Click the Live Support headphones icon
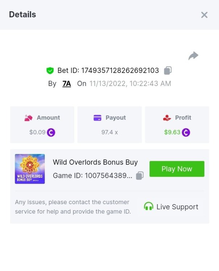 tap(148, 206)
